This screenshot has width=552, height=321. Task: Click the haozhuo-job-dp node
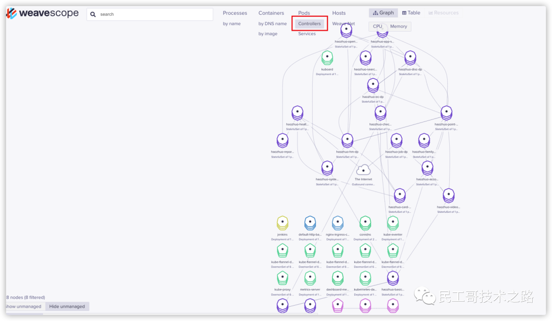[397, 141]
